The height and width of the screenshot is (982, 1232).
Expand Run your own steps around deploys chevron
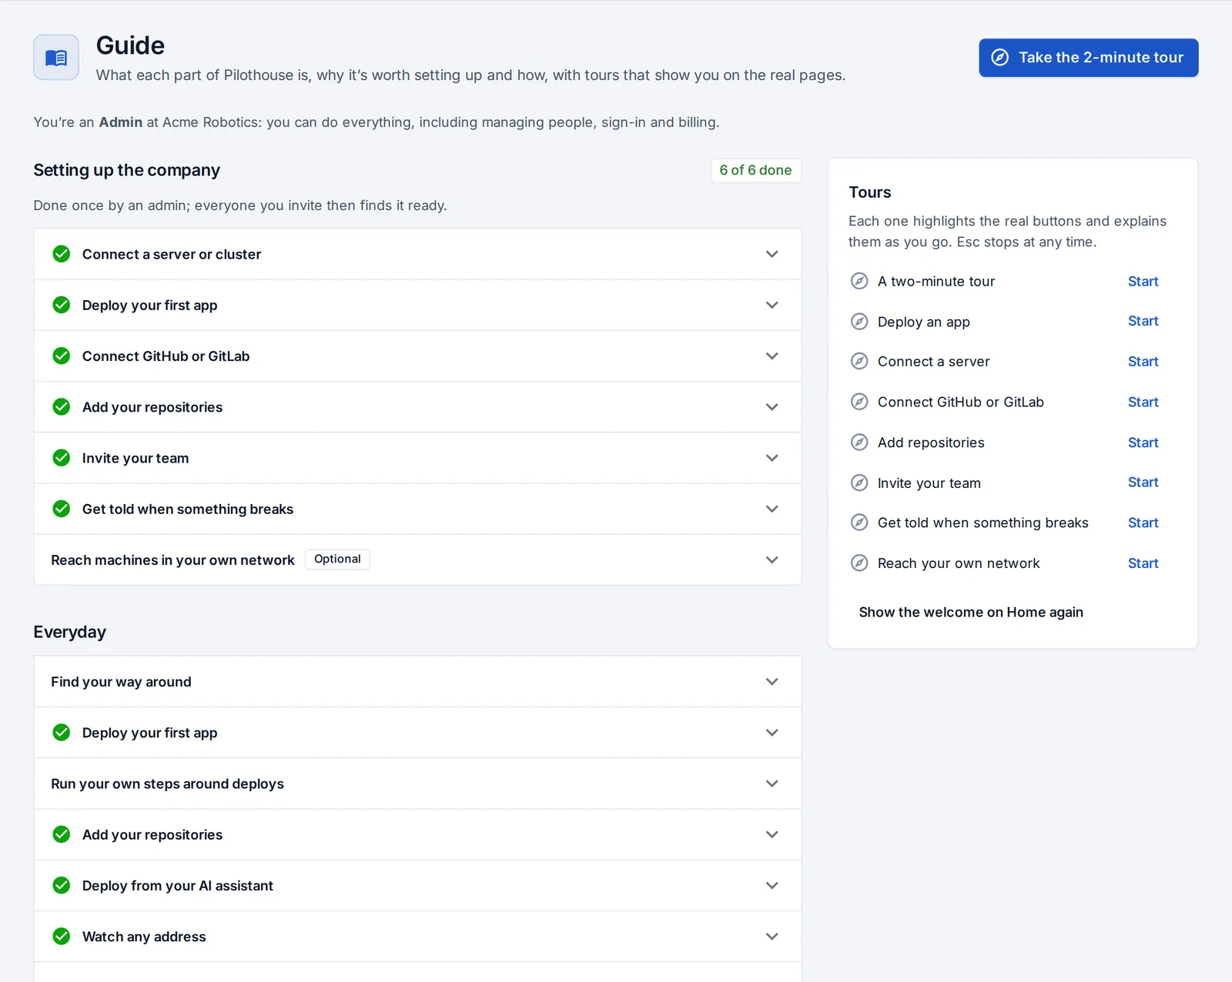point(772,783)
